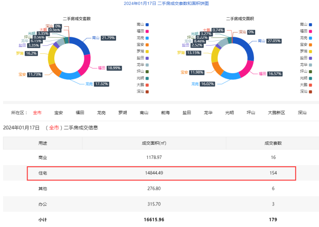
Task: Click the 二手房成交面积 chart title
Action: point(240,19)
